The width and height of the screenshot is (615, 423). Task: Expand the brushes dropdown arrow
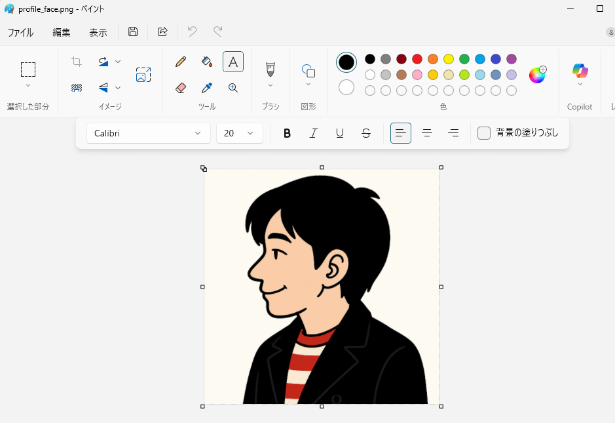tap(270, 86)
